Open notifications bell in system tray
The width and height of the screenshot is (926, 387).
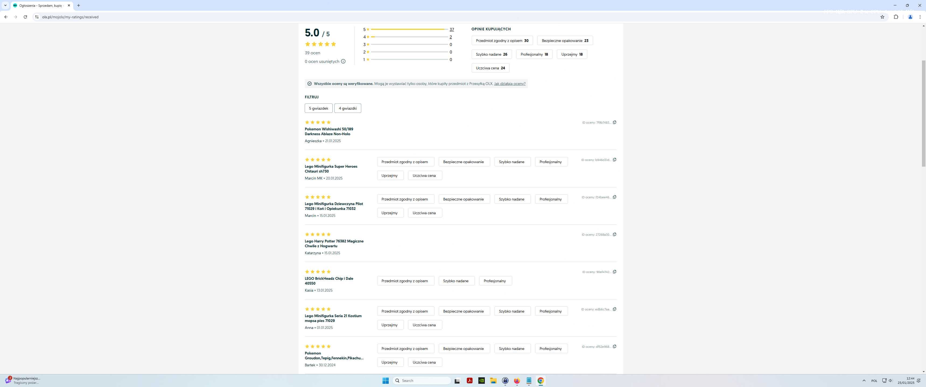(919, 381)
